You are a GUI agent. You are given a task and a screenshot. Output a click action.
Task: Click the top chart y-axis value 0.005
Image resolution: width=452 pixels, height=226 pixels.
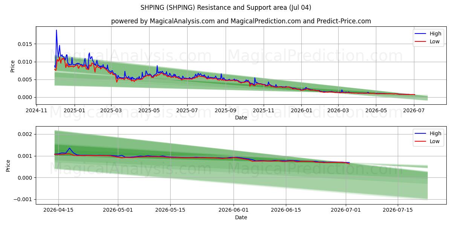pos(26,79)
